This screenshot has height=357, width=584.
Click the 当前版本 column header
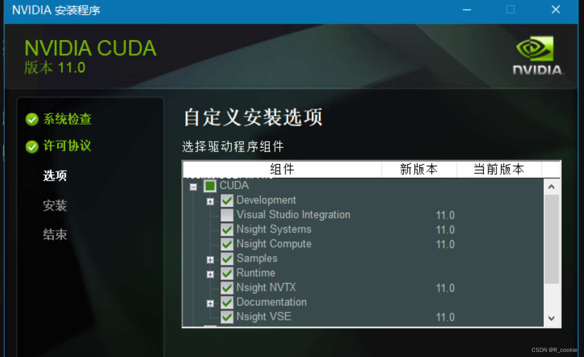click(499, 169)
